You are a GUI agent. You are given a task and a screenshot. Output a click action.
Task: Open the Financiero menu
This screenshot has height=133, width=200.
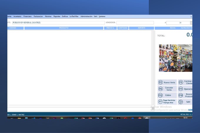point(27,16)
